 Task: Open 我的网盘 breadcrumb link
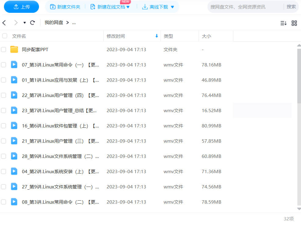pos(54,23)
